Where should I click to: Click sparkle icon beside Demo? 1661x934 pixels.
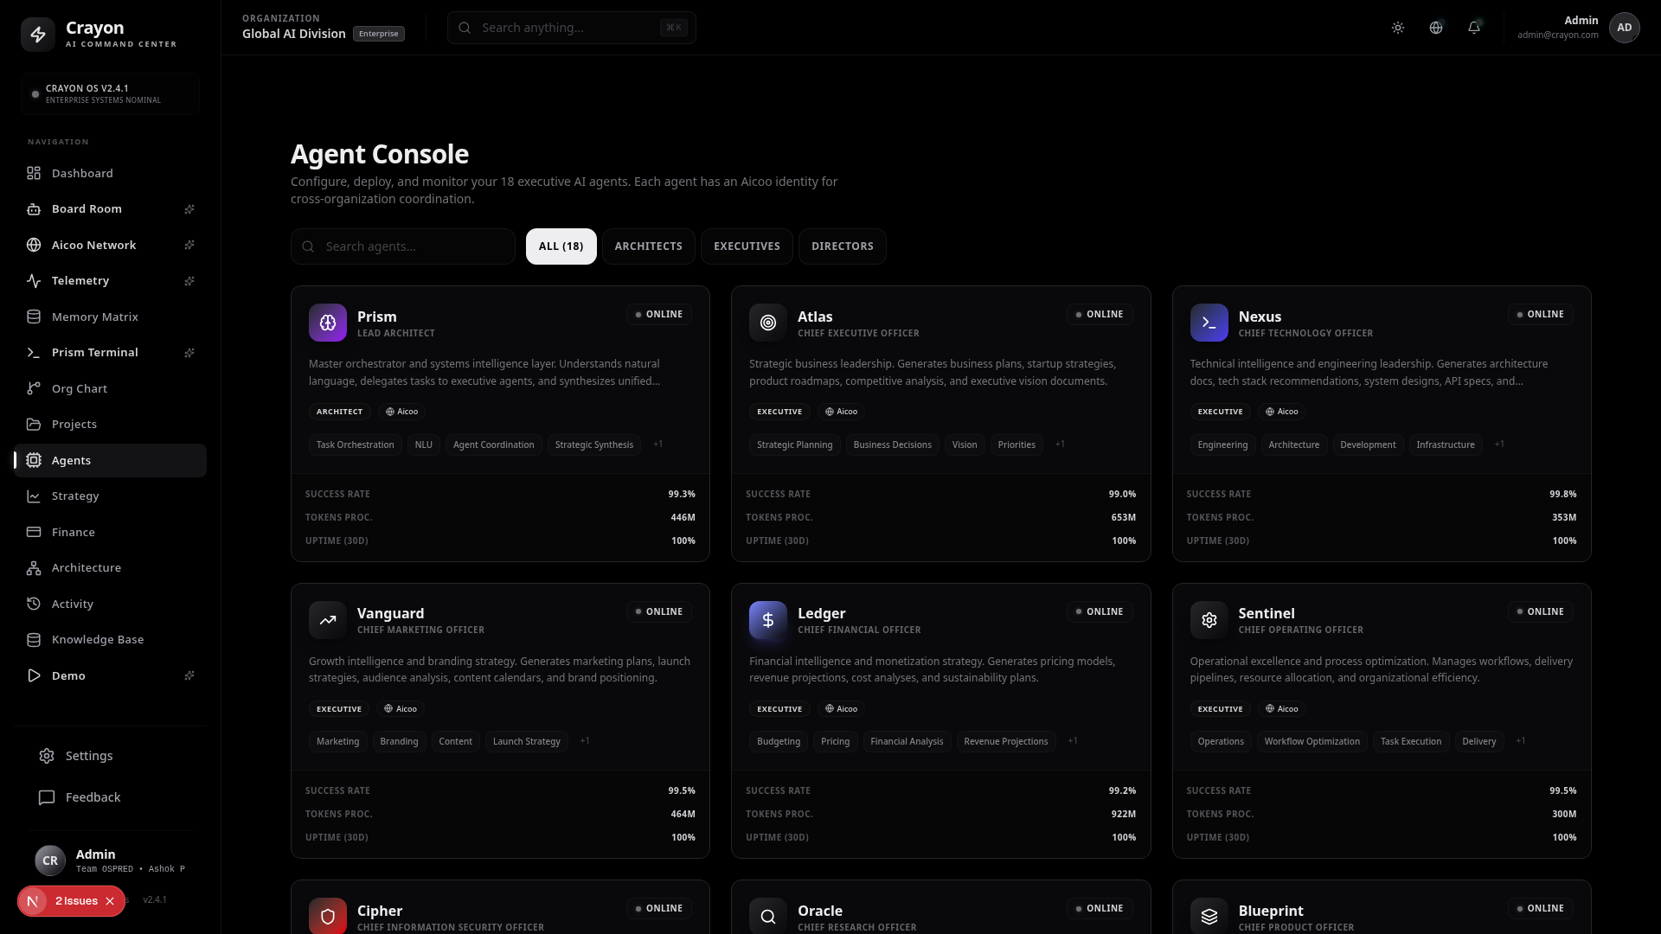pos(189,675)
